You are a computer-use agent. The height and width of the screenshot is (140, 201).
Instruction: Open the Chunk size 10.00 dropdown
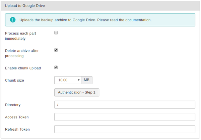68,80
